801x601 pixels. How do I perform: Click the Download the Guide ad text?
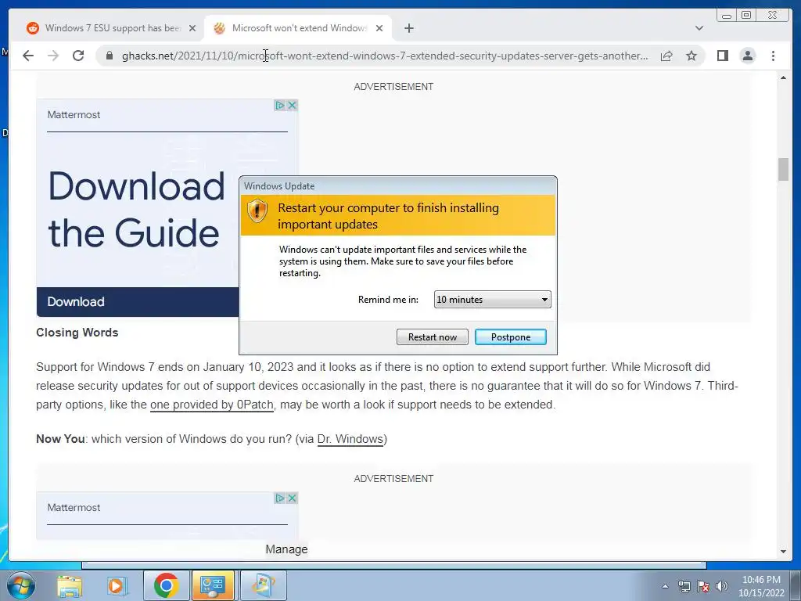[x=136, y=210]
